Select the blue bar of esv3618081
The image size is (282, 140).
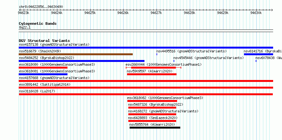tap(43, 74)
